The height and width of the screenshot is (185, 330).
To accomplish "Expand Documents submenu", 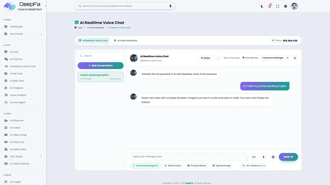I will click(x=23, y=34).
